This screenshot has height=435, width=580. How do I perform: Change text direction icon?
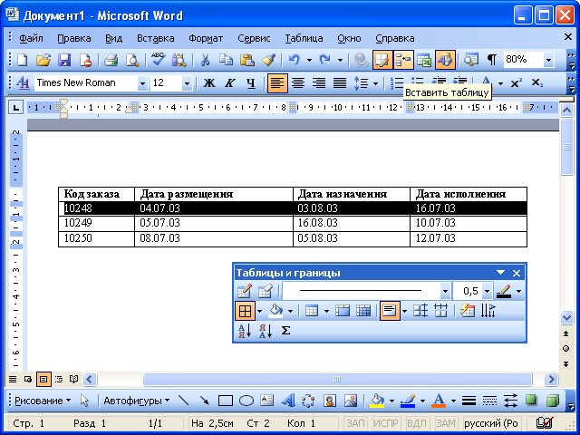point(488,311)
